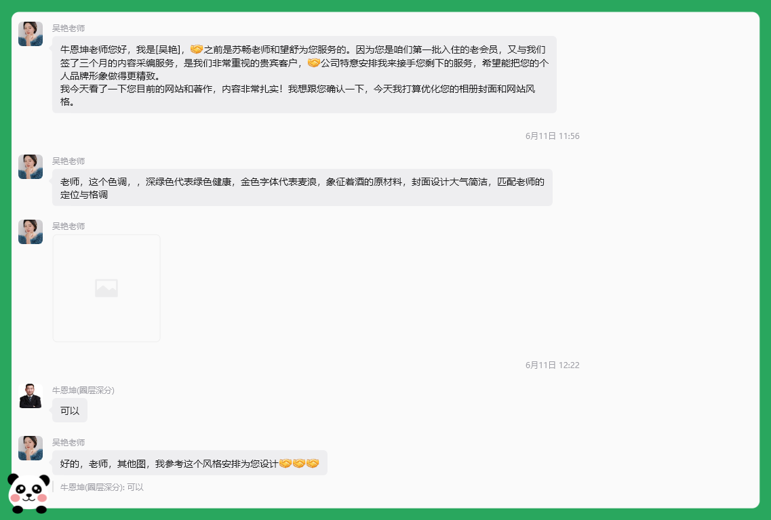771x520 pixels.
Task: Click 吴艳老师 name above 色调 message
Action: coord(68,161)
